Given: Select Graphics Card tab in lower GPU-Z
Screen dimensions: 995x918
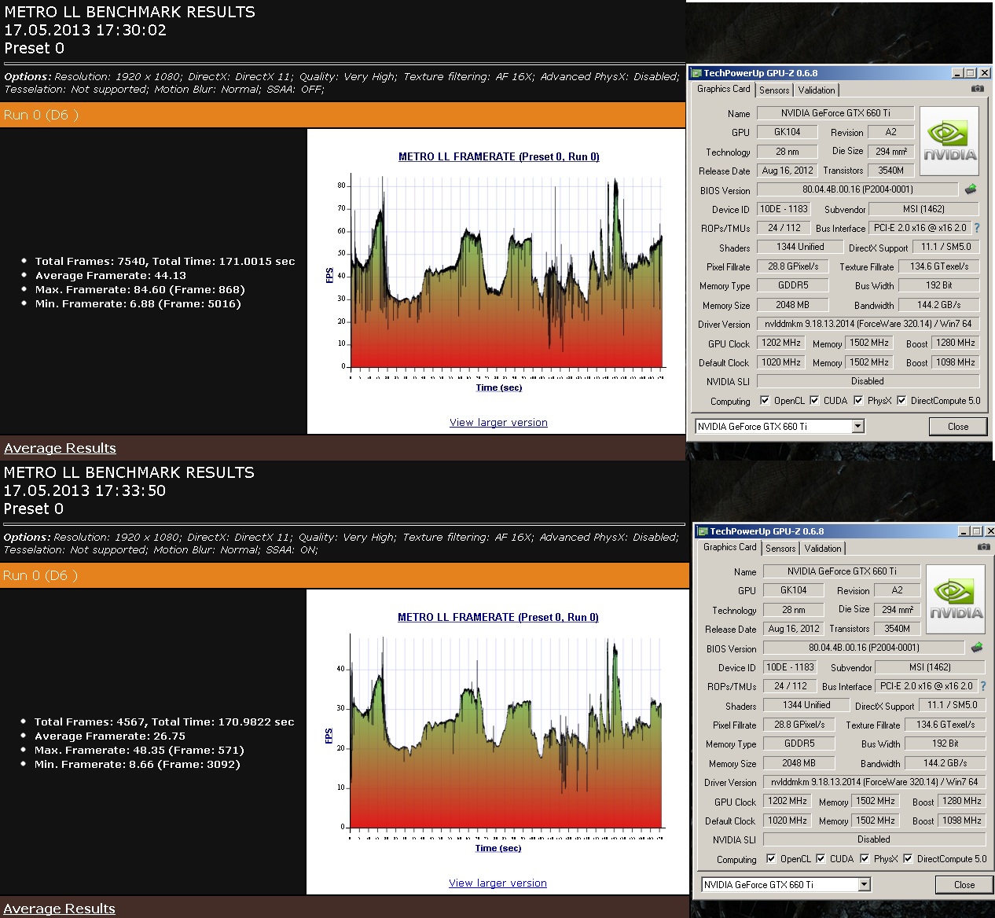Looking at the screenshot, I should (x=729, y=547).
